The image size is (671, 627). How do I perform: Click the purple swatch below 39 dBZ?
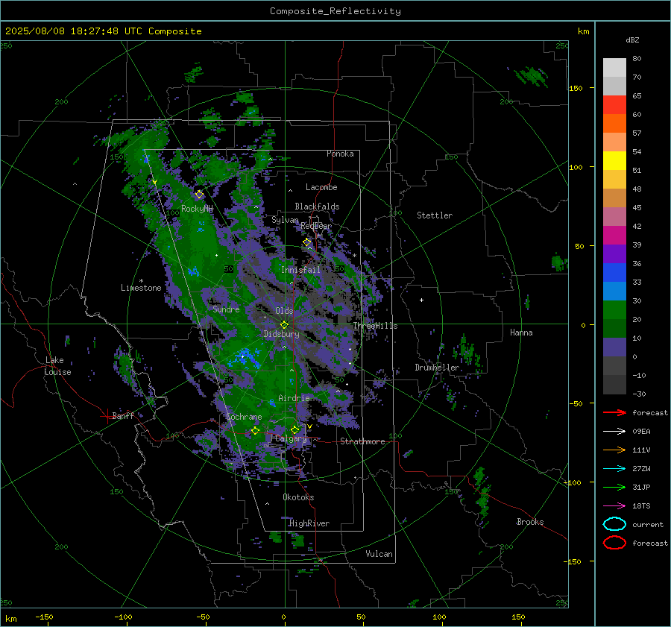pos(614,253)
